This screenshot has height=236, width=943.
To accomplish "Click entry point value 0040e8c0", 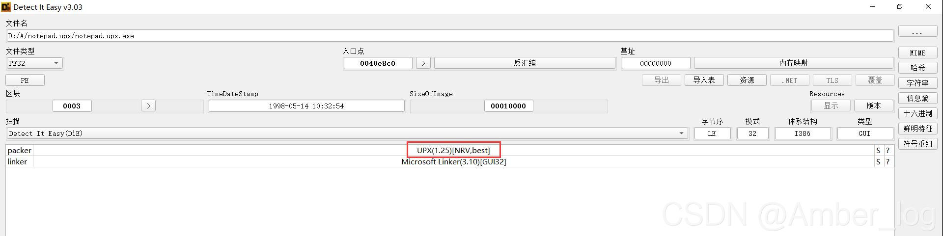I will (378, 63).
